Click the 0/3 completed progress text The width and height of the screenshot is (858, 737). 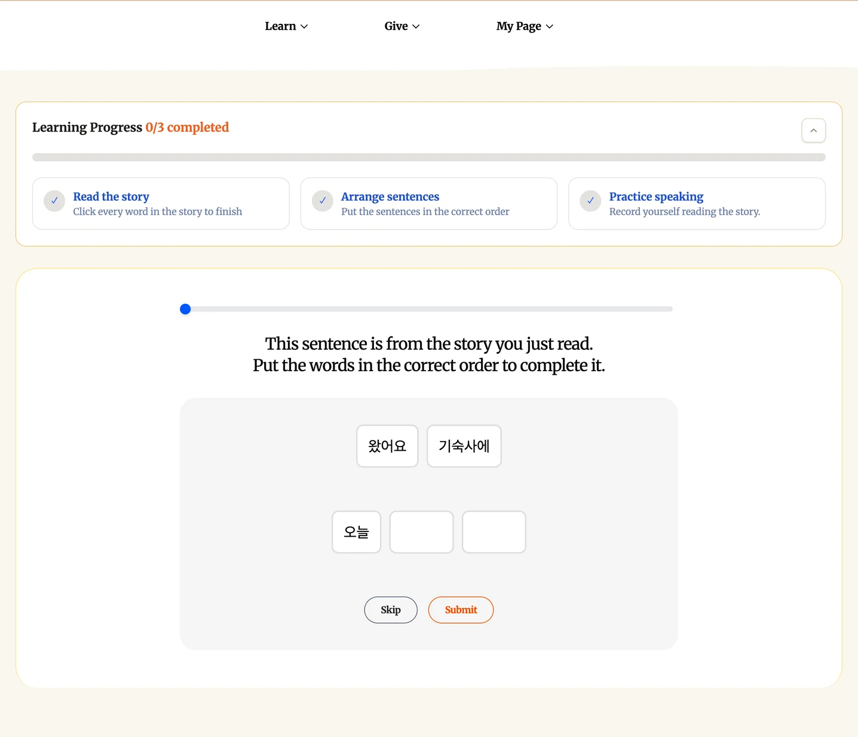pos(187,127)
